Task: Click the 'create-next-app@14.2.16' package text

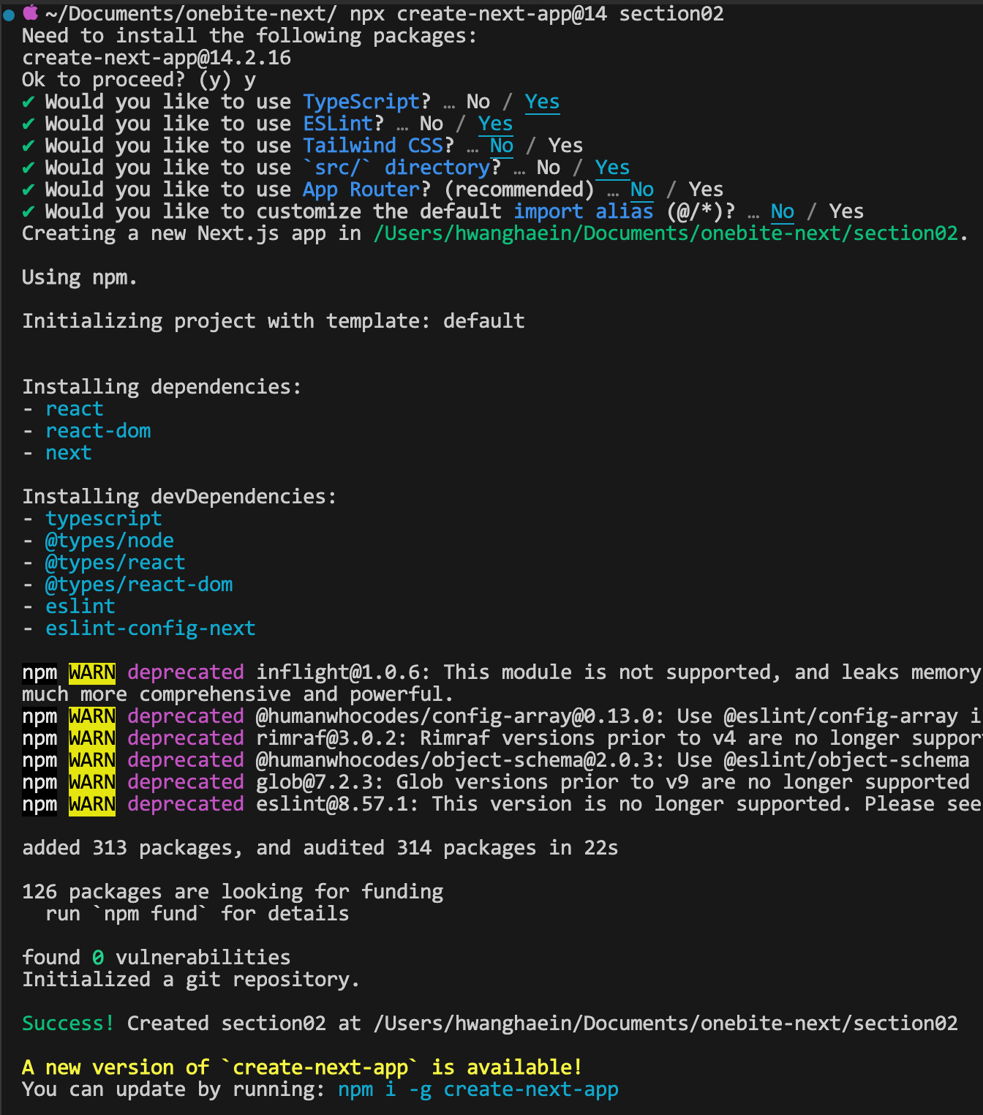Action: tap(157, 58)
